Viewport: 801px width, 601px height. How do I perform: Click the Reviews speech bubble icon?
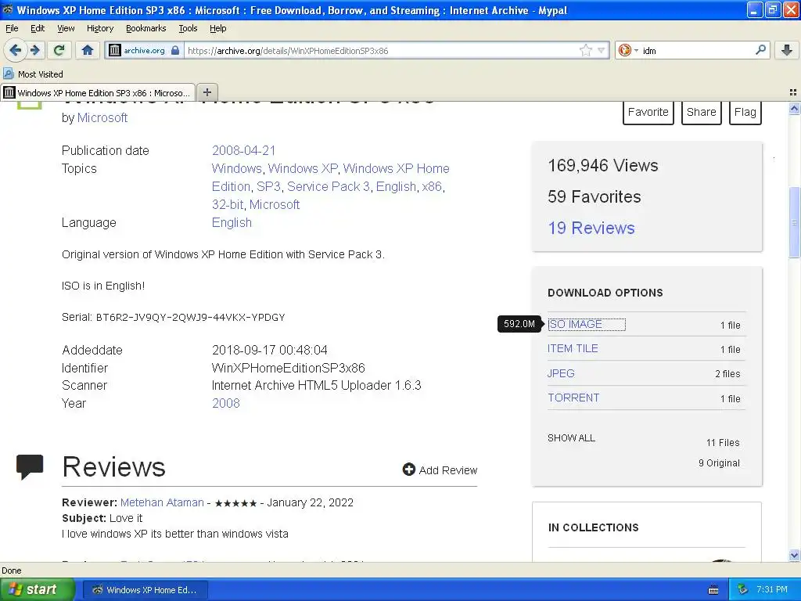(30, 466)
